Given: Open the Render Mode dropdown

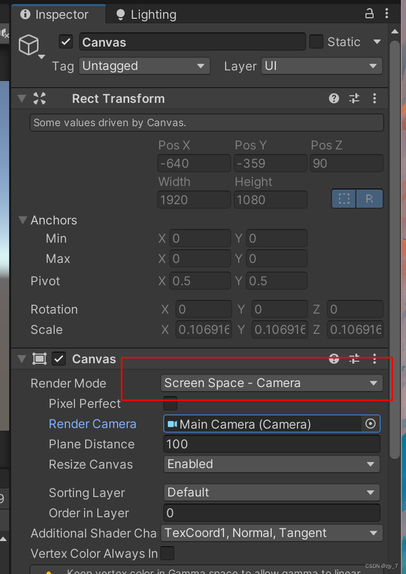Looking at the screenshot, I should [272, 383].
